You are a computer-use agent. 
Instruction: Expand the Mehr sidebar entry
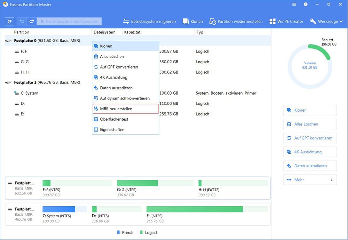[x=310, y=179]
